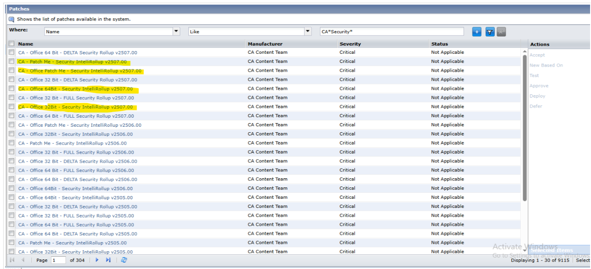Sort by Severity column header
591x269 pixels.
coord(350,44)
